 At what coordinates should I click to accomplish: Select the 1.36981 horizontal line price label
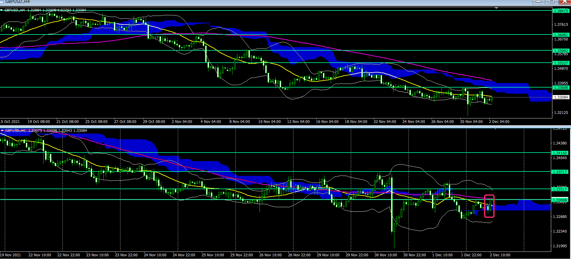[561, 35]
